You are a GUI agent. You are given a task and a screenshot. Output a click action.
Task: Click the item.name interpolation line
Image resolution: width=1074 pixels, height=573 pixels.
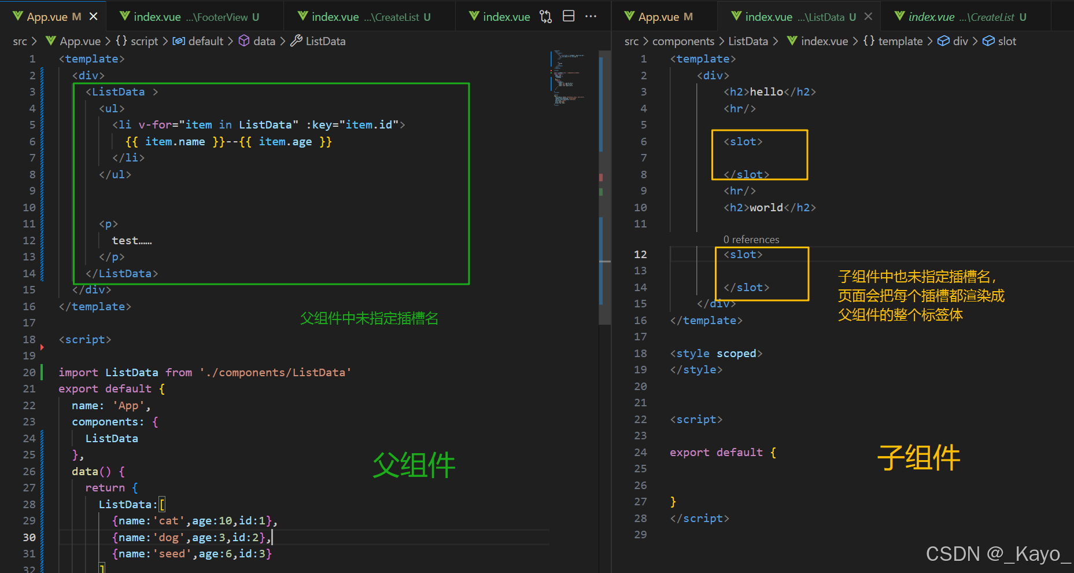(228, 141)
